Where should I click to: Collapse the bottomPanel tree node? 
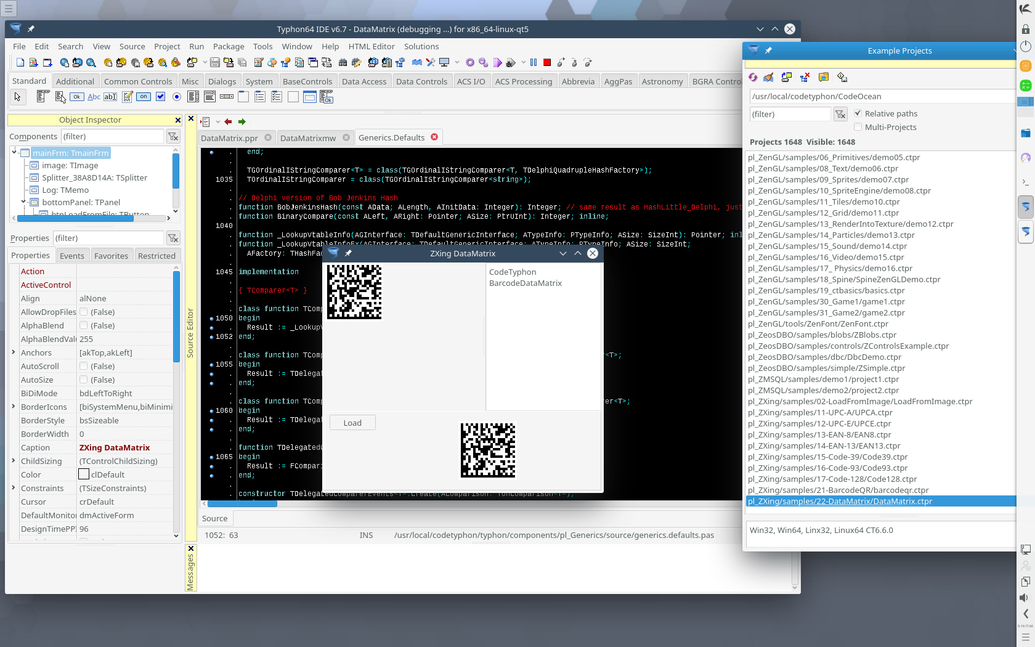point(23,201)
